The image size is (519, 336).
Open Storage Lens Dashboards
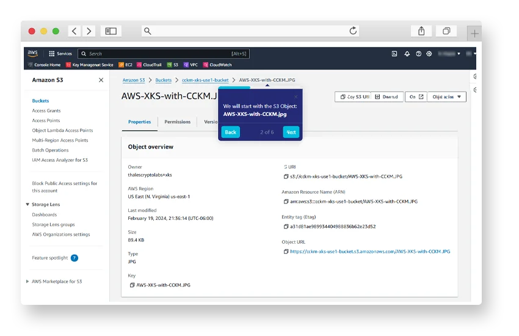pyautogui.click(x=45, y=214)
